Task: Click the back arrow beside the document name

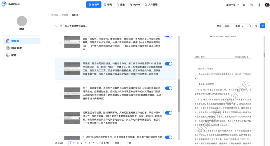Action: 56,26
